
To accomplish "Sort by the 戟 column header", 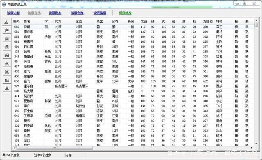I will click(247, 21).
